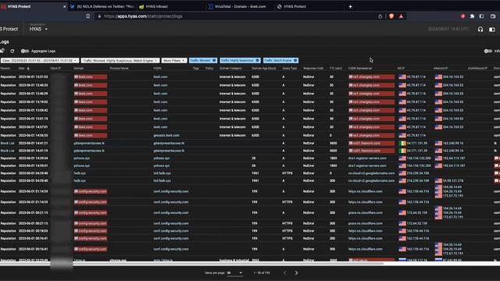Click the address bar URL field
The width and height of the screenshot is (500, 281).
pos(236,16)
